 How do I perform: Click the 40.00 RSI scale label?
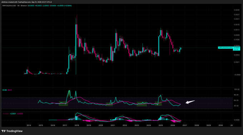237,106
